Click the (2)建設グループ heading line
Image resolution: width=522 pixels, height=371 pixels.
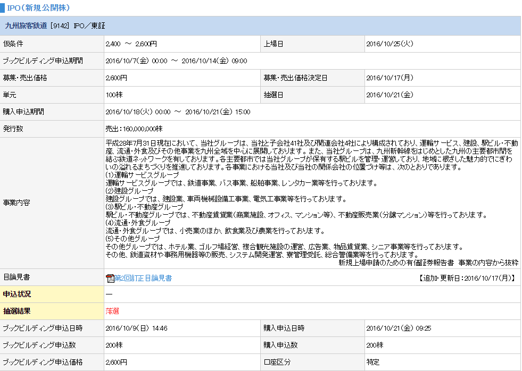129,191
